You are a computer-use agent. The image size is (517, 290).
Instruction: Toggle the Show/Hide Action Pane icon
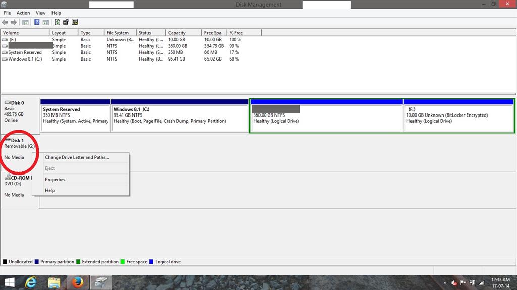[x=46, y=22]
